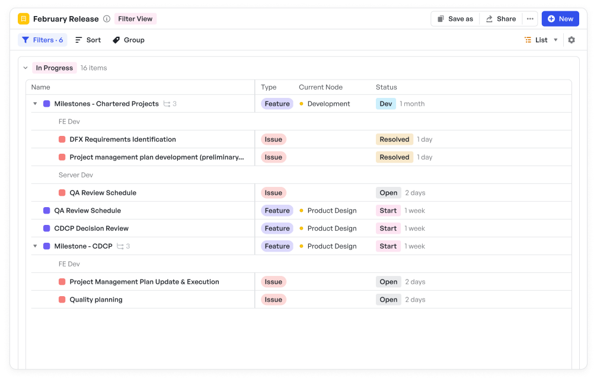Open the three-dot more options menu
The width and height of the screenshot is (597, 381).
[x=530, y=19]
